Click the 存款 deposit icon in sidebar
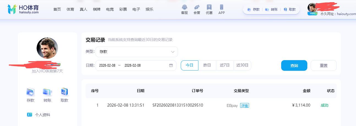 pyautogui.click(x=30, y=92)
